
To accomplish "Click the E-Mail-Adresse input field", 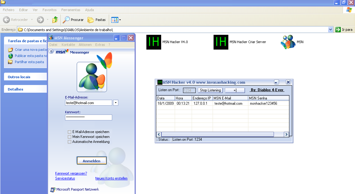I will (88, 103).
